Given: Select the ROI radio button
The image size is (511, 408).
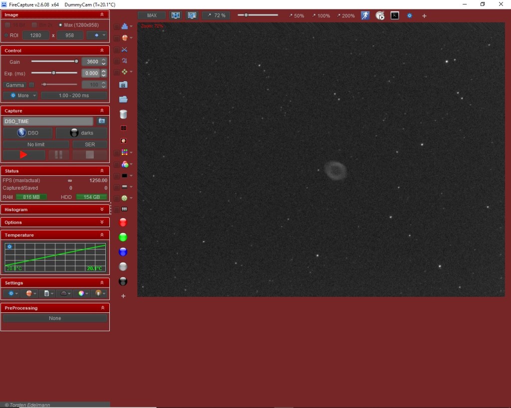Looking at the screenshot, I should [6, 35].
